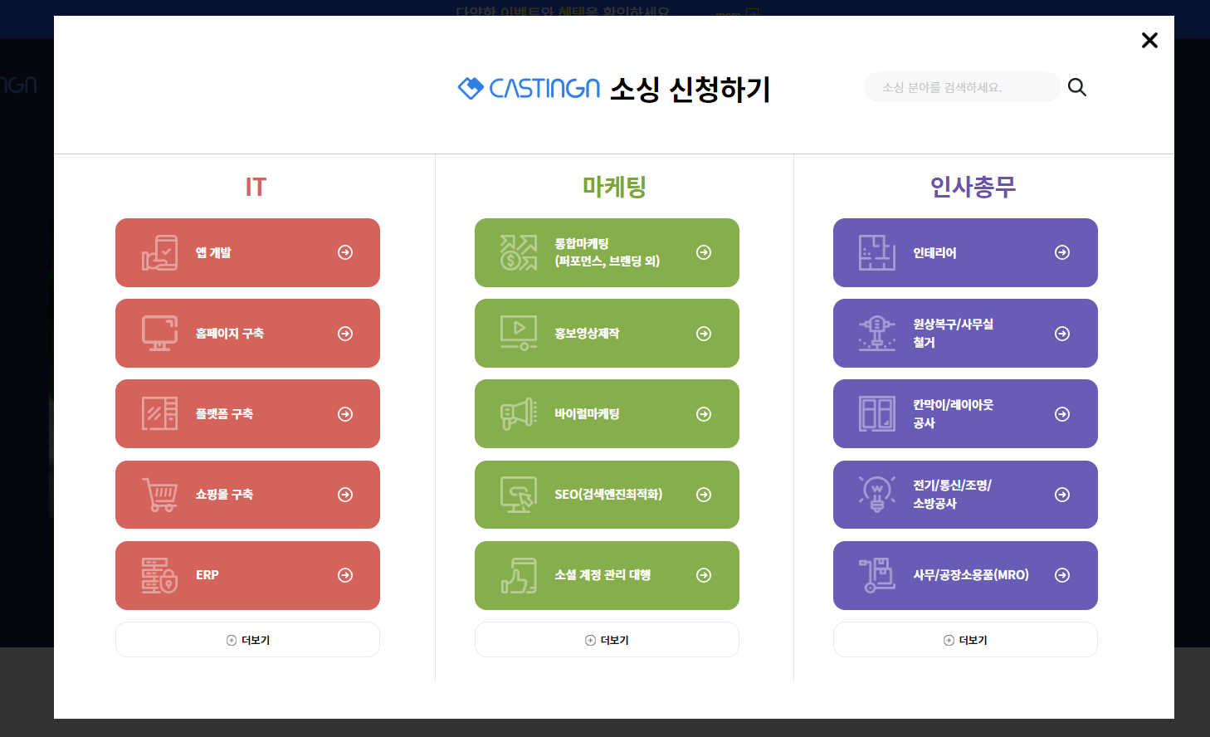Click the 앱 개발 phone icon

click(159, 252)
